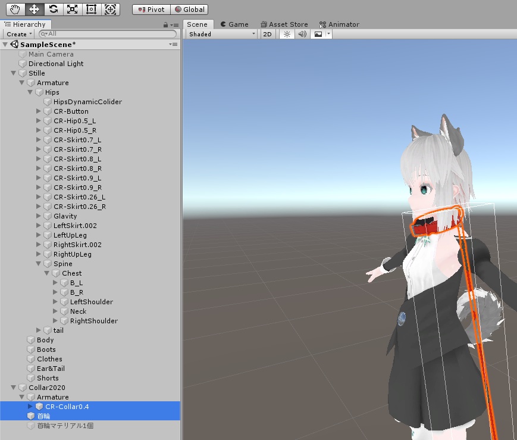This screenshot has height=440, width=517.
Task: Select 首輪マテリアル1個 object
Action: point(65,426)
